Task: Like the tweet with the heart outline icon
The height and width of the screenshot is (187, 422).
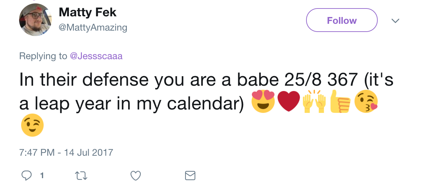Action: click(136, 175)
